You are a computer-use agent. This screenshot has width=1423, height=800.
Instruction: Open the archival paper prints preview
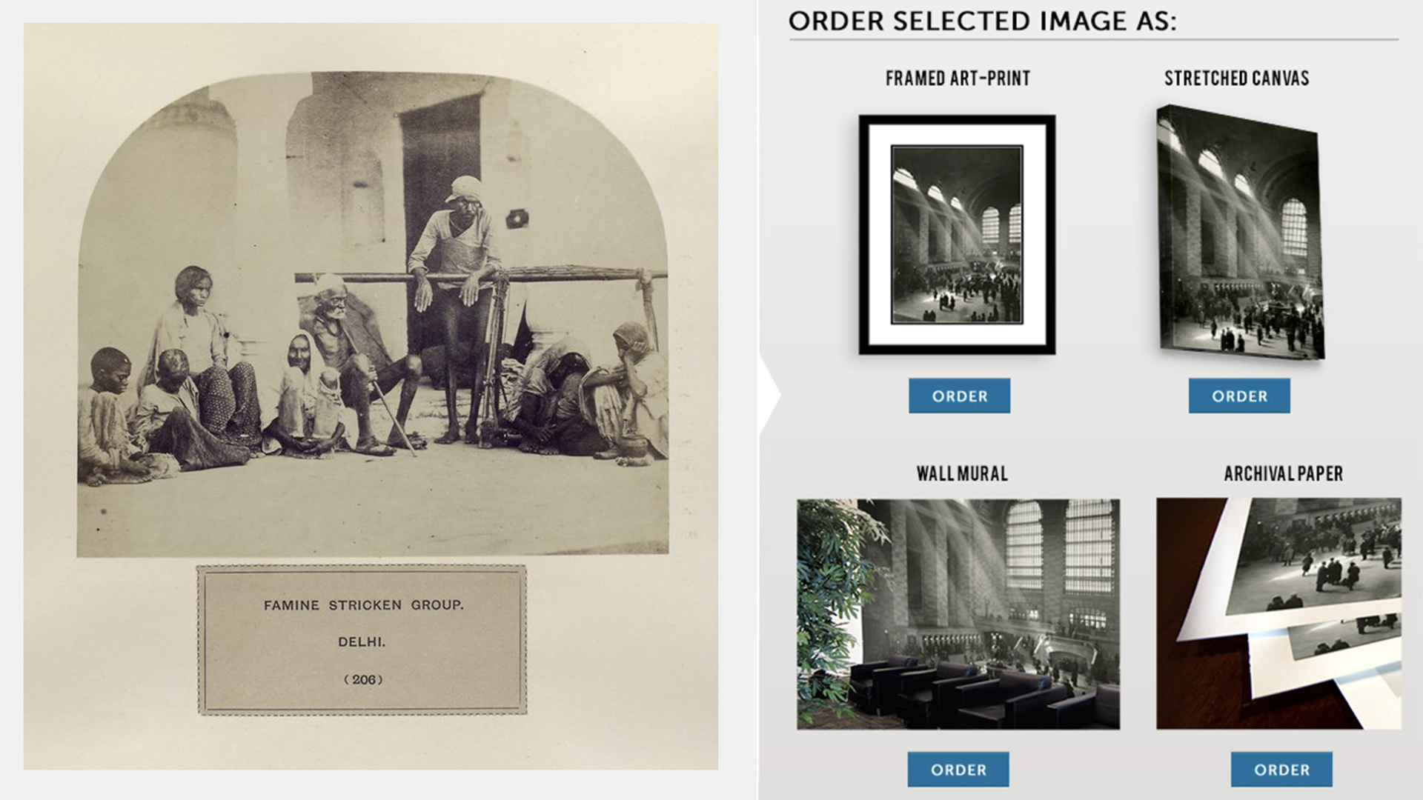pos(1278,613)
